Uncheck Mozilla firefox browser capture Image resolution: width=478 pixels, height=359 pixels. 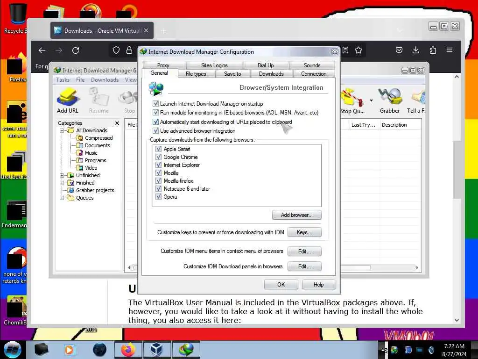[159, 180]
